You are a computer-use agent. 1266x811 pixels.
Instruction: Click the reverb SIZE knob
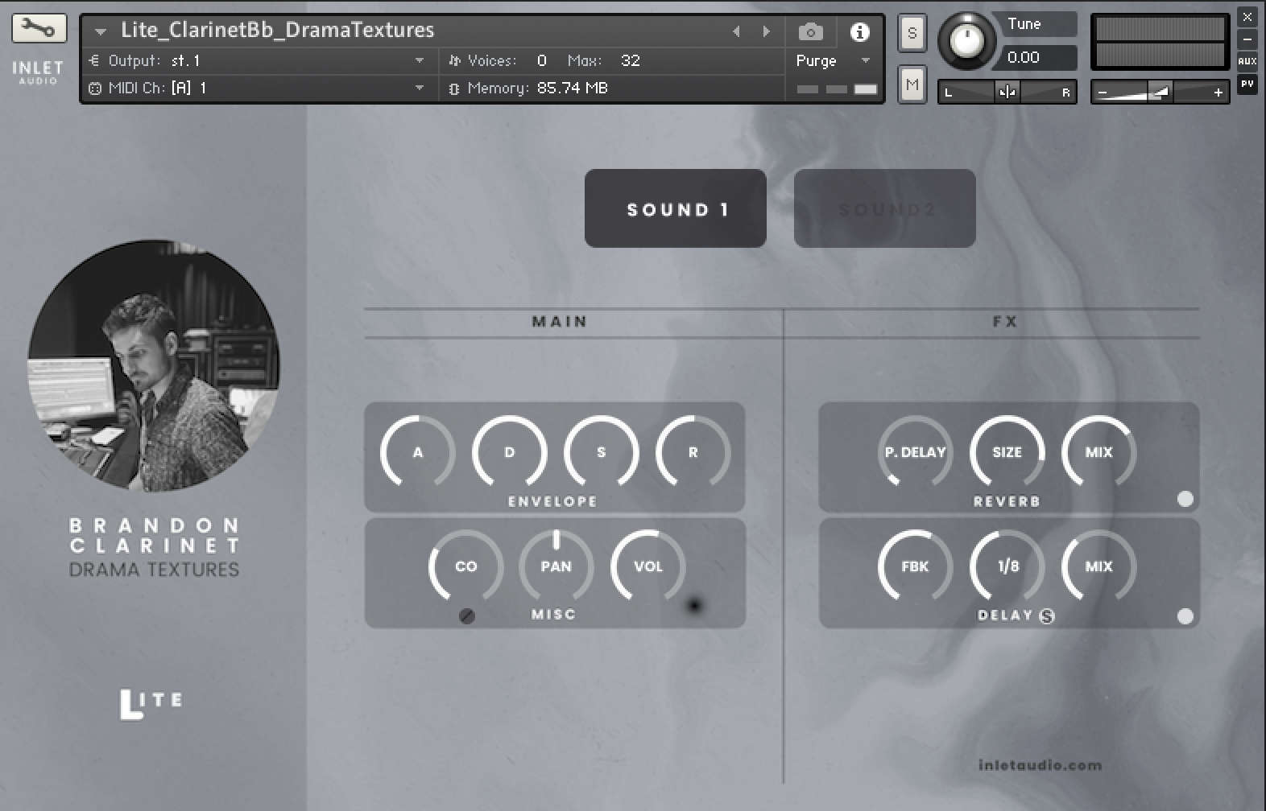(1007, 451)
